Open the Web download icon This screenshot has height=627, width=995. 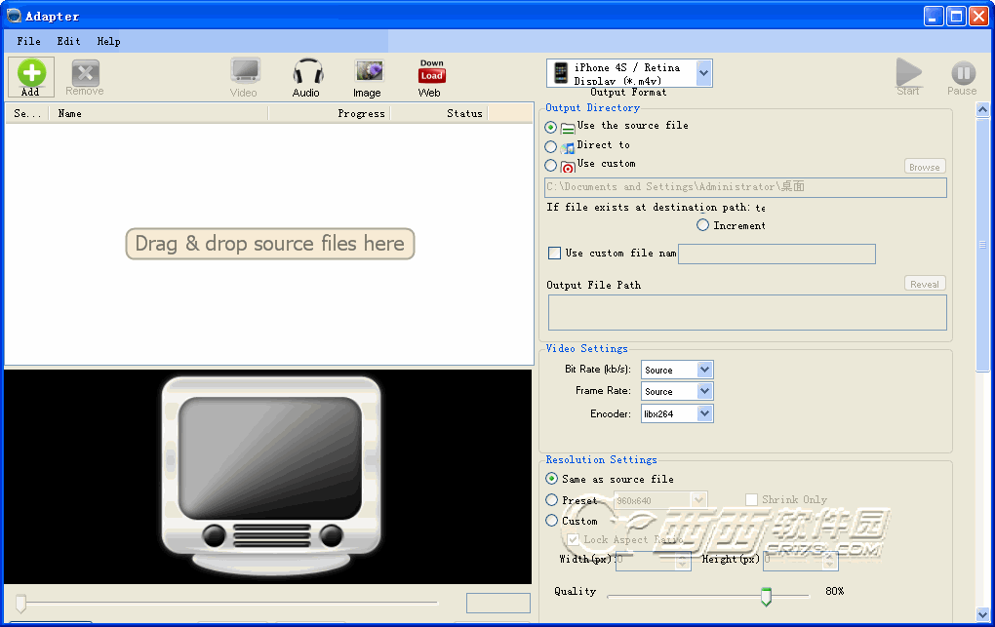pyautogui.click(x=431, y=72)
